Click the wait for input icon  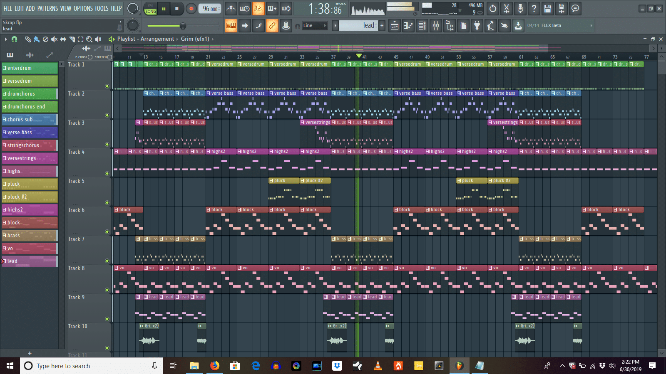[245, 8]
